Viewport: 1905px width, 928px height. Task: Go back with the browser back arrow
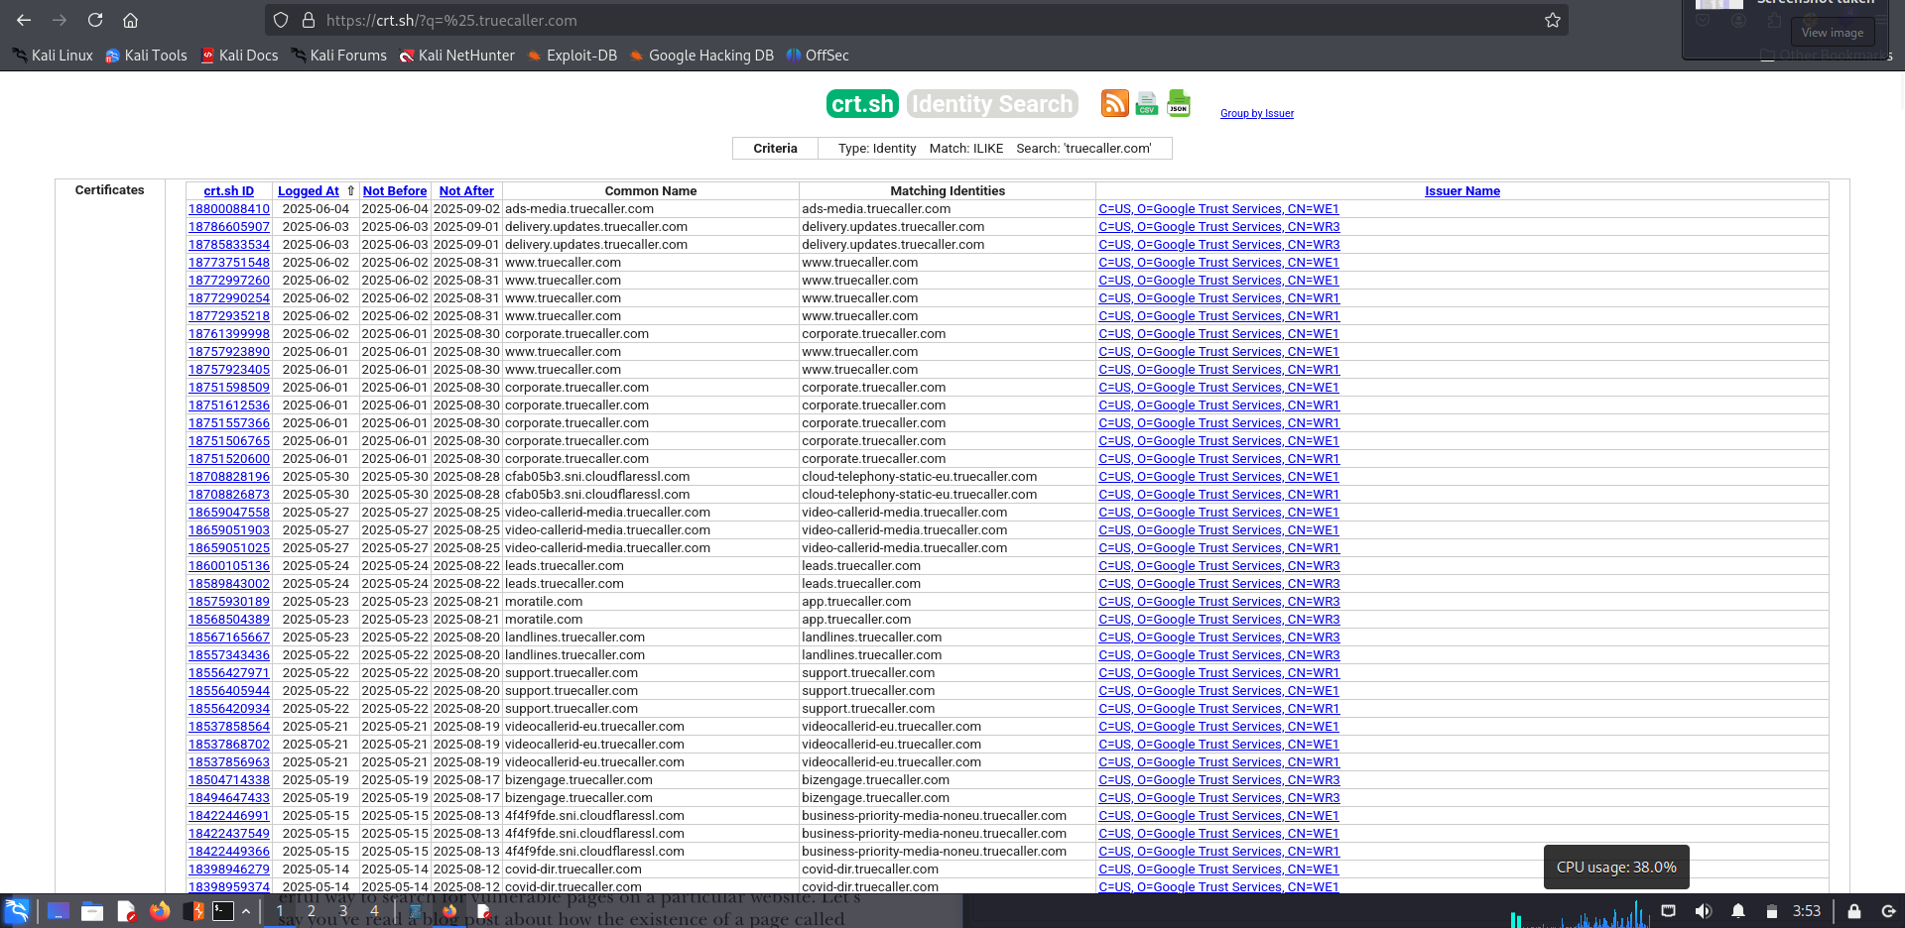click(x=24, y=20)
